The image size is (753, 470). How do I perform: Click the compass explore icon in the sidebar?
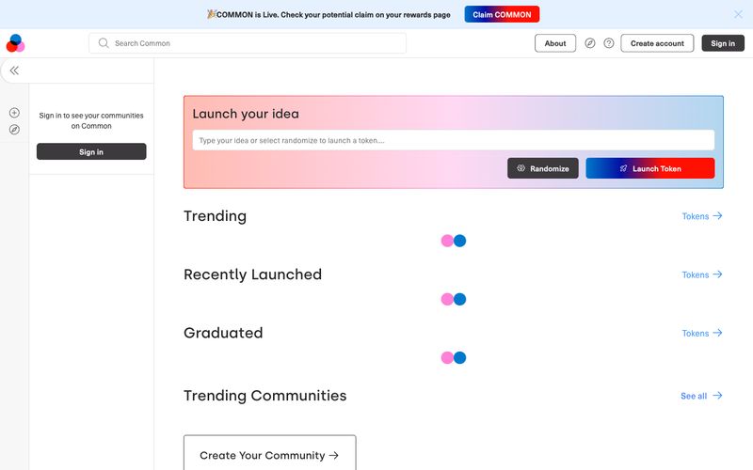click(14, 130)
